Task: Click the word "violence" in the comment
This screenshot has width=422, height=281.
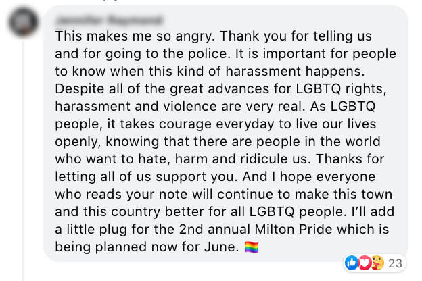Action: 190,107
